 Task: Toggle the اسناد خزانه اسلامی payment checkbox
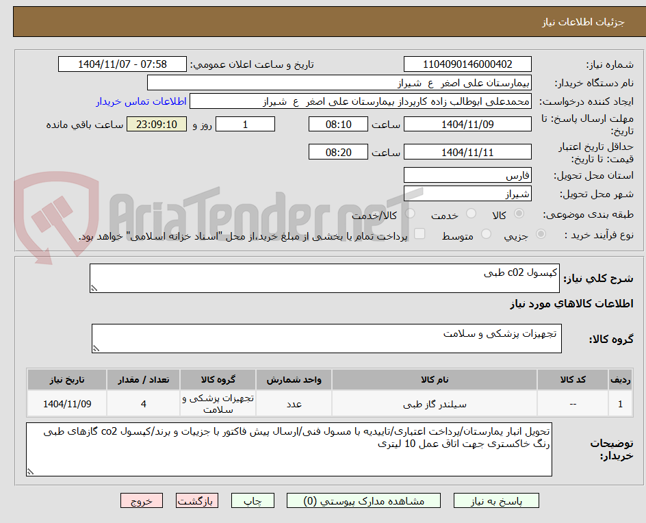coord(419,233)
